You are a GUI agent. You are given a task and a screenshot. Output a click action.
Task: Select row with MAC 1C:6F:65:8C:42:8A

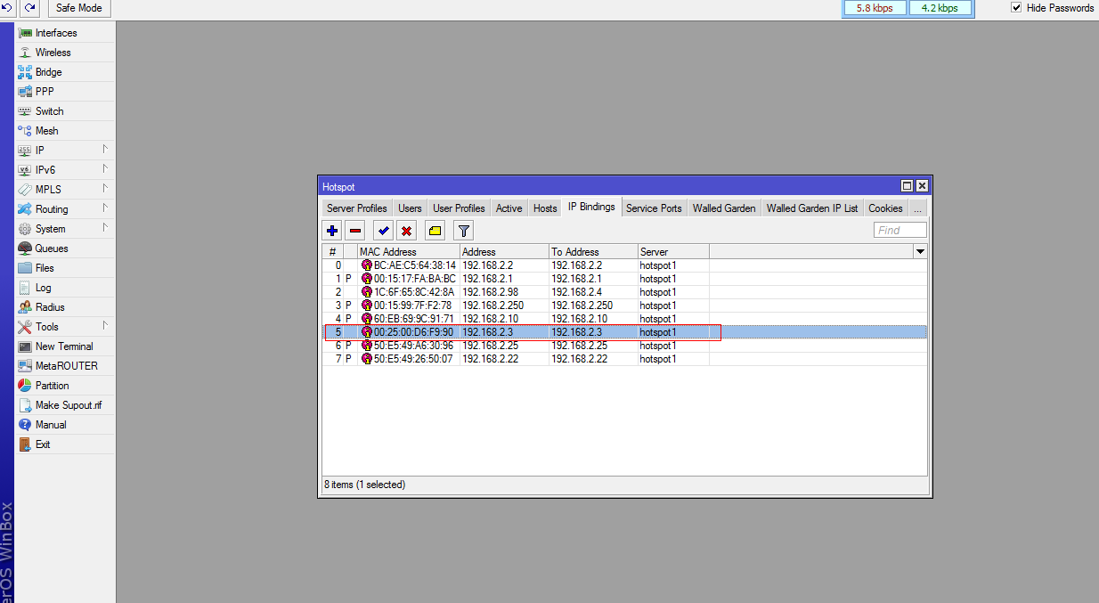click(x=625, y=292)
